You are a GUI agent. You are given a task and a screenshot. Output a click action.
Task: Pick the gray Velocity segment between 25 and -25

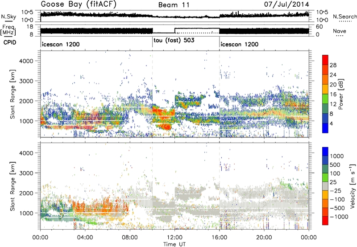[x=325, y=186]
